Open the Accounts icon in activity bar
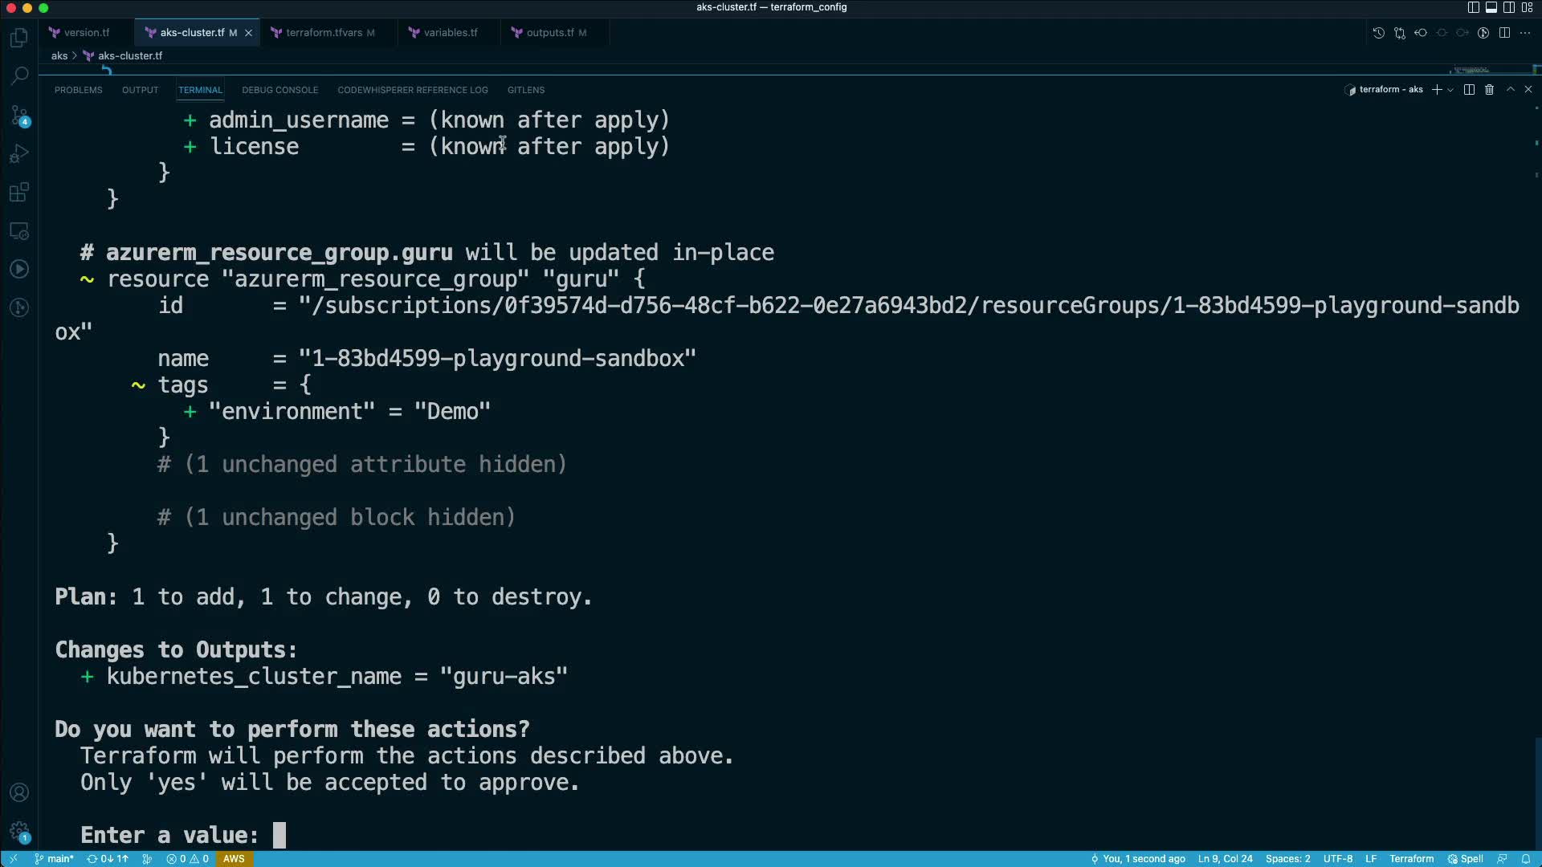The width and height of the screenshot is (1542, 867). pos(19,792)
